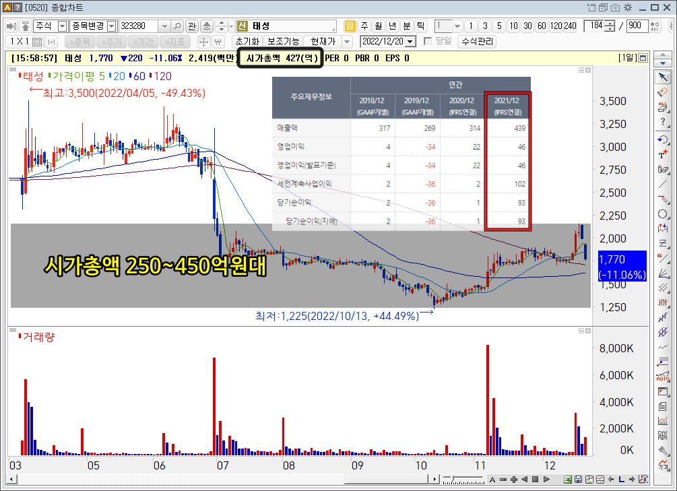Image resolution: width=677 pixels, height=491 pixels.
Task: Expand the stock code 323280 dropdown
Action: coord(164,26)
